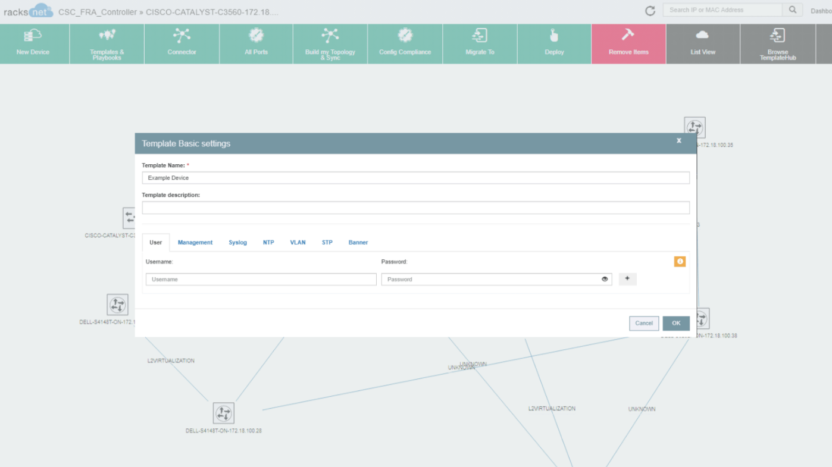832x467 pixels.
Task: Open Templates & Playbooks
Action: pyautogui.click(x=107, y=43)
